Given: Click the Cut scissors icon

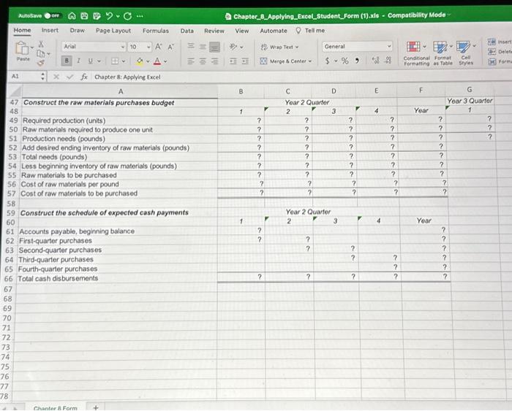Looking at the screenshot, I should click(41, 44).
